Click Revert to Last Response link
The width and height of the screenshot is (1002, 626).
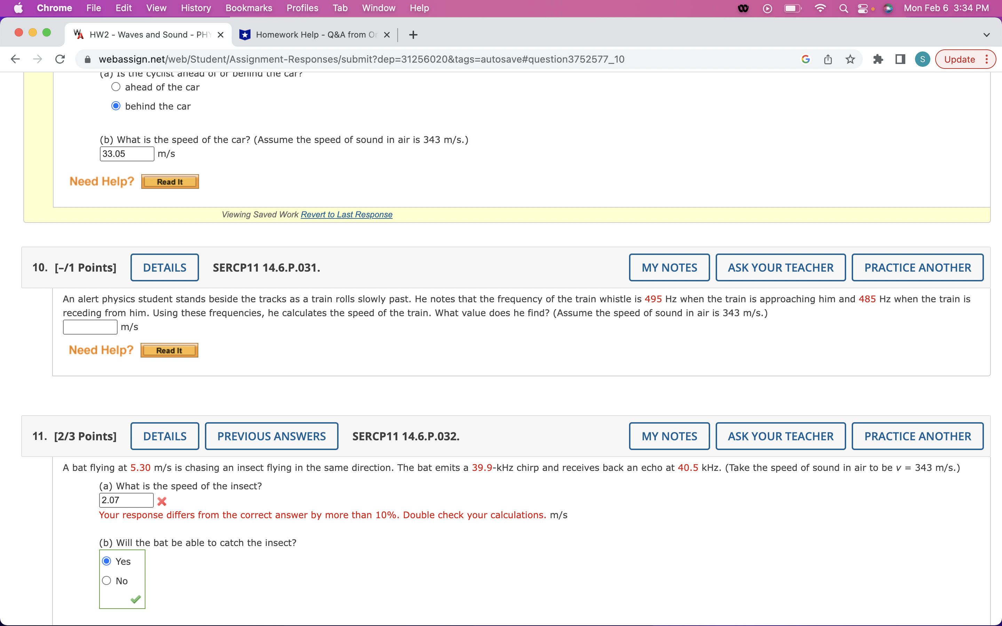[x=346, y=215]
